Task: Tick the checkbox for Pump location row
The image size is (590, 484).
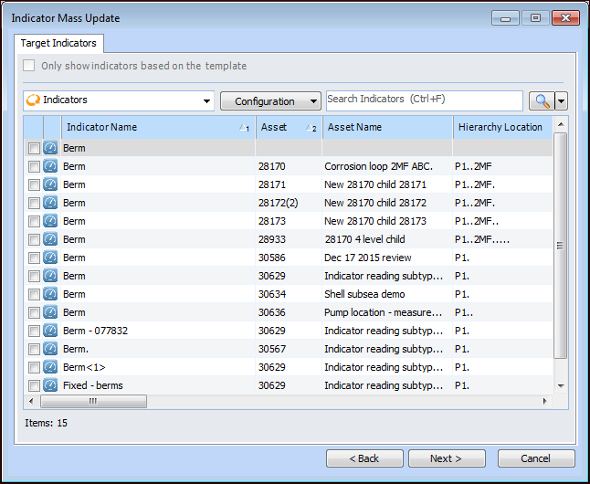Action: [34, 312]
